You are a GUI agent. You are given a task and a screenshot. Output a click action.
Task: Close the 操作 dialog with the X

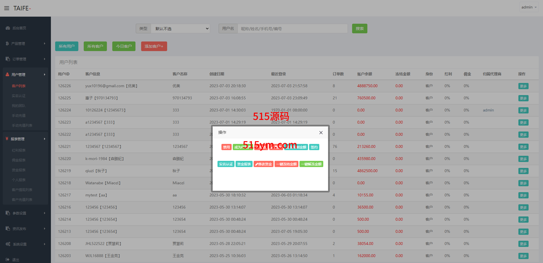click(321, 133)
